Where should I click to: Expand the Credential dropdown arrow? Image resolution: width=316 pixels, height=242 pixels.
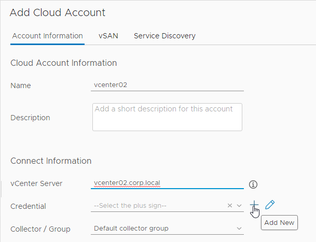point(239,206)
